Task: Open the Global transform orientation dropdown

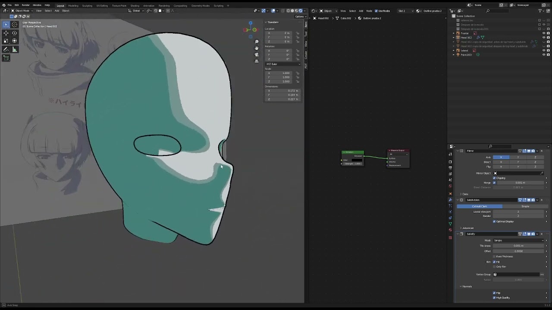Action: click(137, 10)
